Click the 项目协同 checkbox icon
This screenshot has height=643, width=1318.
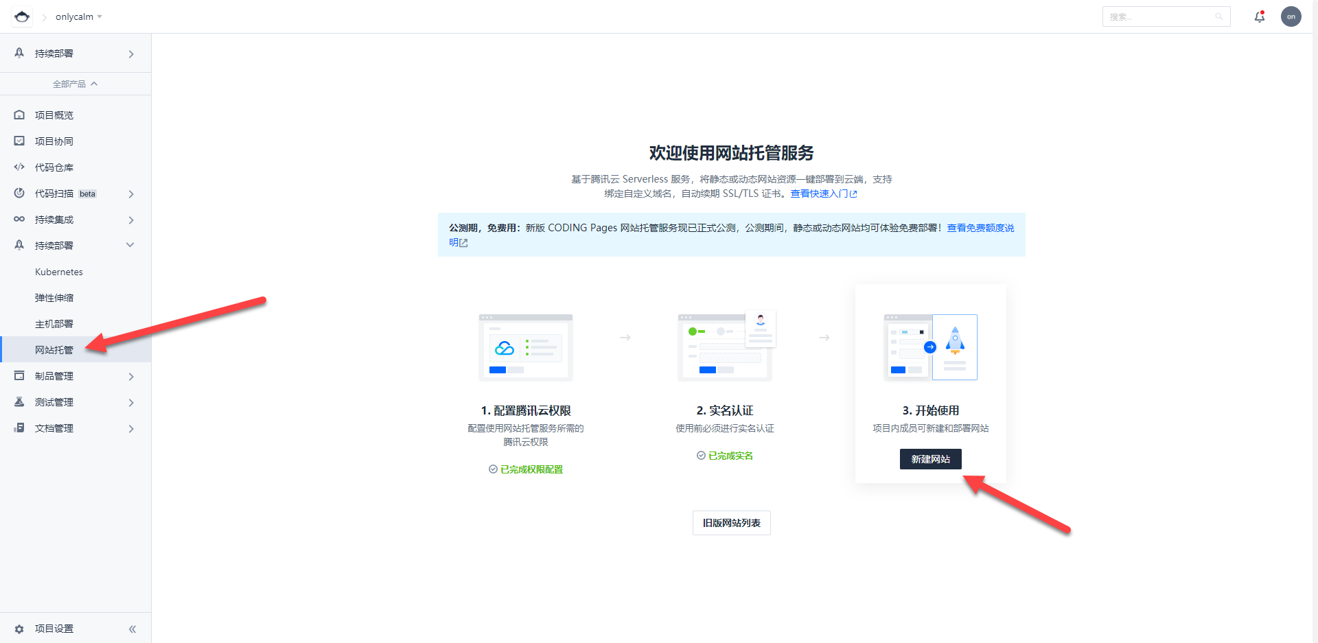19,141
